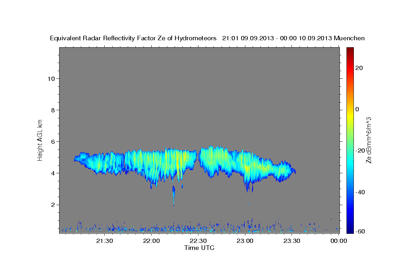Screen dimensions: 420x280
Task: Click the plot title 'Equivalent Radar Reflectivity Factor Ze of Hydrometeors'
Action: pos(133,38)
